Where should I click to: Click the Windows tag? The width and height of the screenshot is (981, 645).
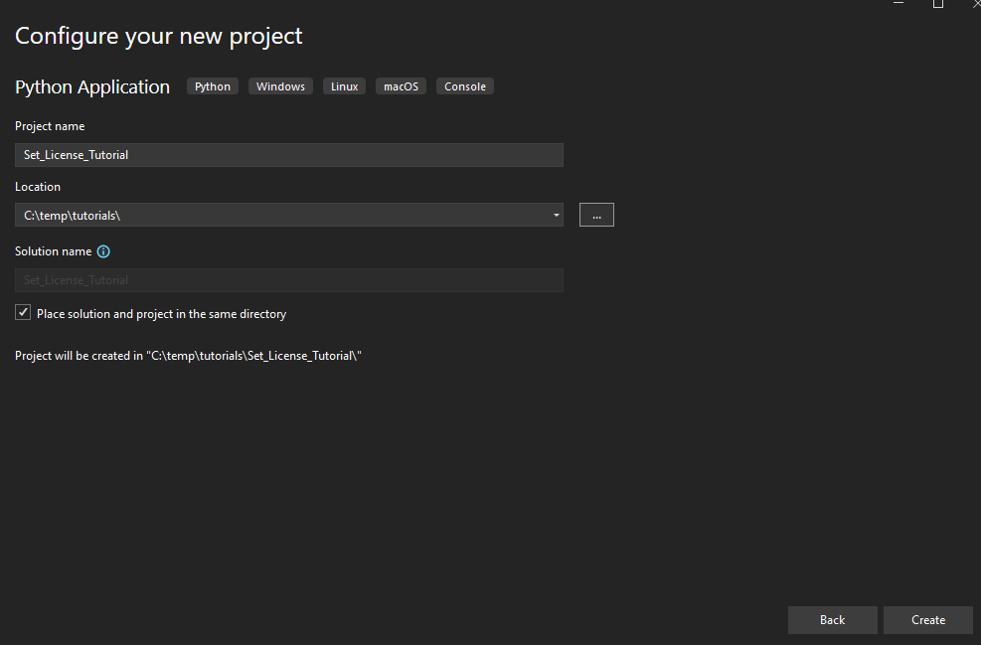pyautogui.click(x=280, y=86)
